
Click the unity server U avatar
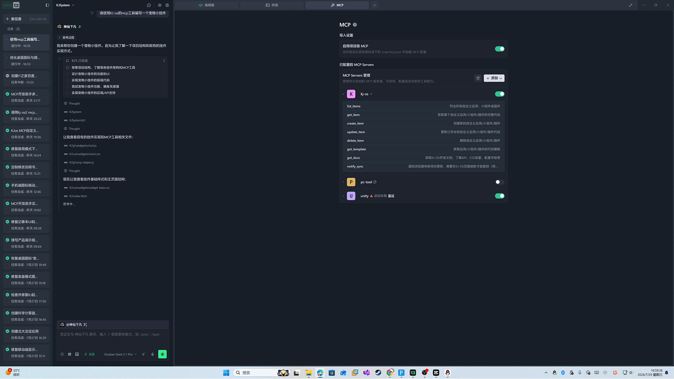351,196
